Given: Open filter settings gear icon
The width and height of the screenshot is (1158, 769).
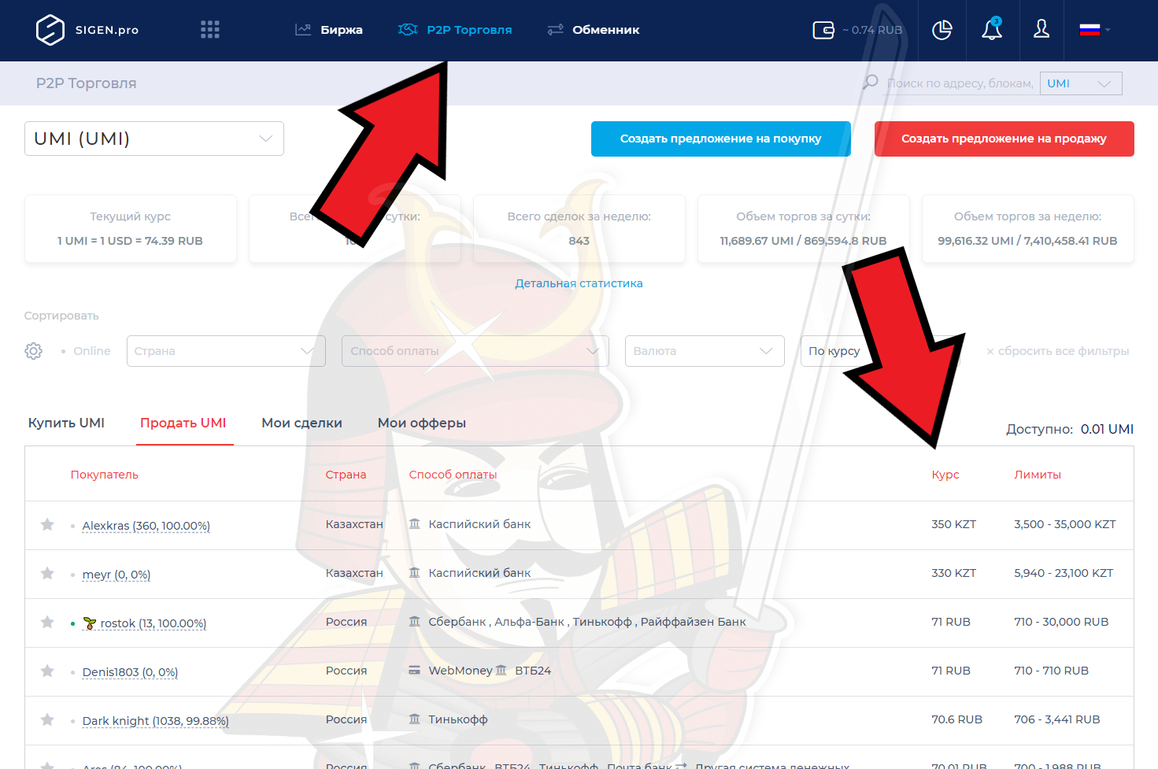Looking at the screenshot, I should click(x=33, y=351).
